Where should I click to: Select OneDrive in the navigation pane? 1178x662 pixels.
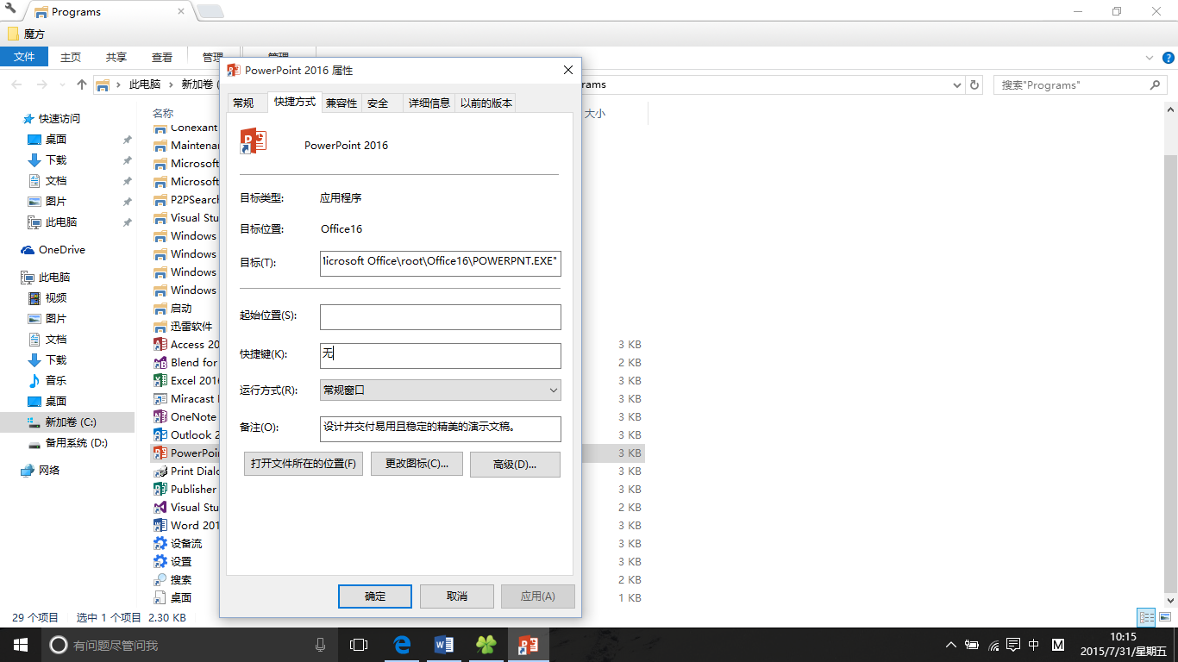(54, 250)
